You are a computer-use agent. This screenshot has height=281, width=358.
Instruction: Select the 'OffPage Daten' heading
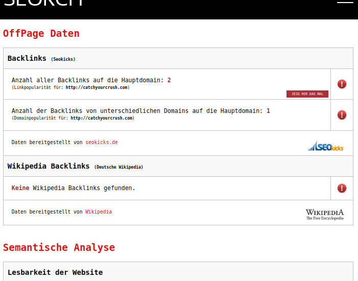(x=41, y=33)
